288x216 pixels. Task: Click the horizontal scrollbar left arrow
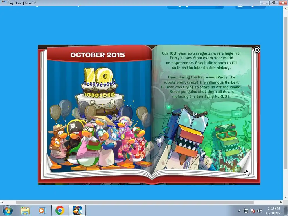(x=2, y=202)
